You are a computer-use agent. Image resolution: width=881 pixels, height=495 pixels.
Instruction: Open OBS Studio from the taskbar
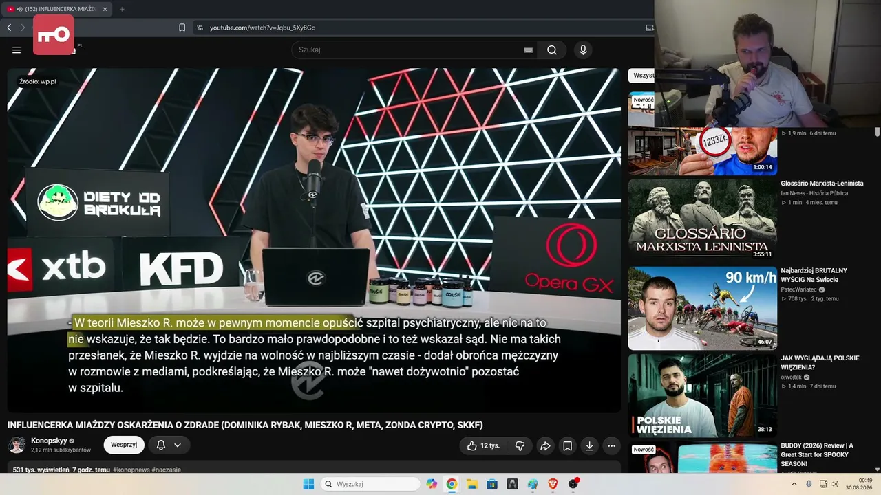pyautogui.click(x=573, y=484)
